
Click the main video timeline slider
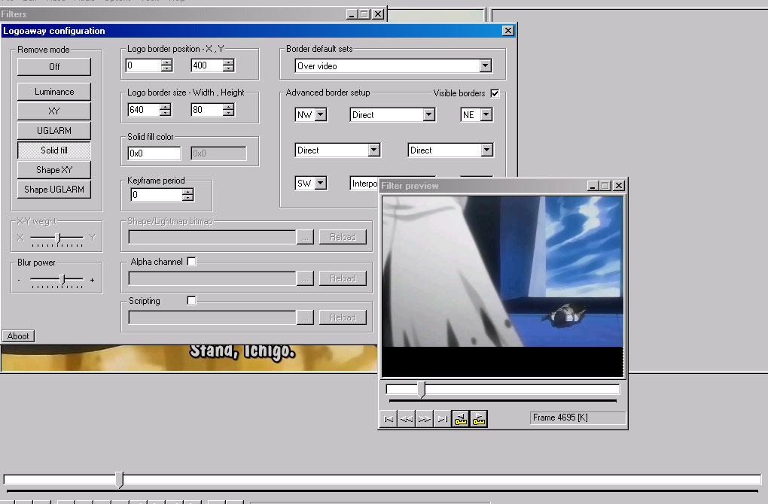point(382,479)
